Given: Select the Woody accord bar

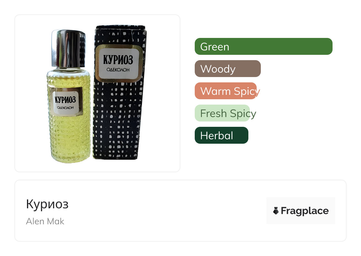Looking at the screenshot, I should click(228, 69).
